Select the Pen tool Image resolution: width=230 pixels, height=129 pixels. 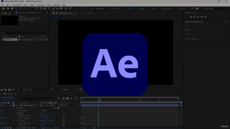point(45,9)
